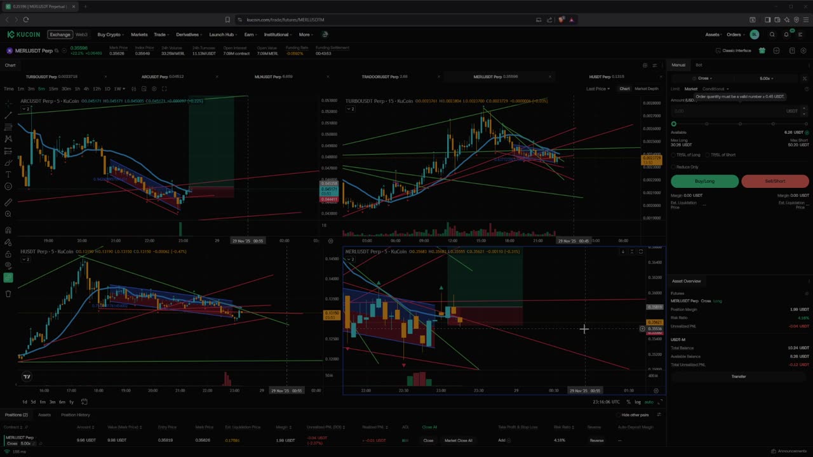Select the crosshair cursor tool
This screenshot has width=813, height=457.
pos(8,103)
